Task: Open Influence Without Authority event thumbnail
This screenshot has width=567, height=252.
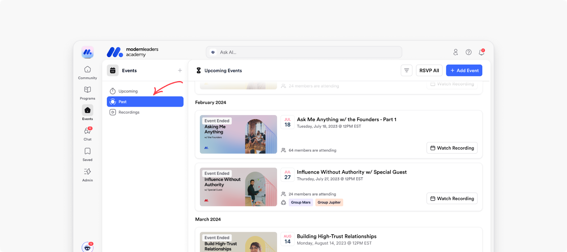Action: (x=238, y=187)
